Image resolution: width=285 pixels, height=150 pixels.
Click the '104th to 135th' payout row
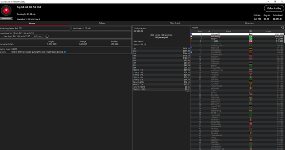(161, 89)
